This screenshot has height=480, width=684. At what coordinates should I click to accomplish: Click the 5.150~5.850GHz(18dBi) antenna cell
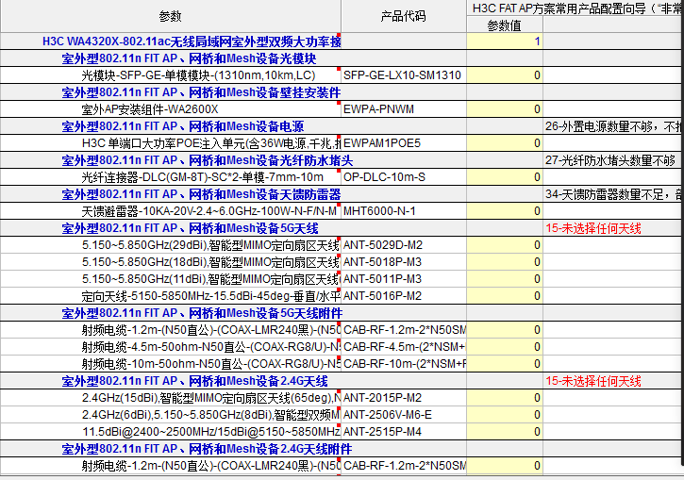210,262
